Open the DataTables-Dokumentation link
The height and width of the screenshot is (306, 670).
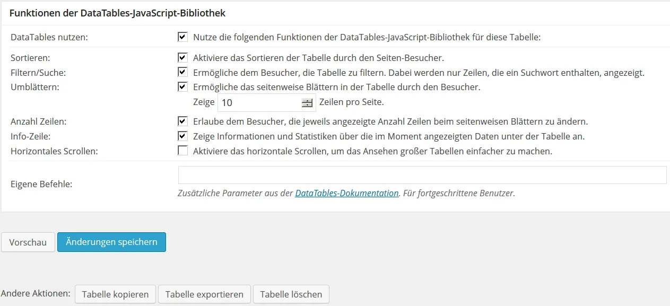pos(347,193)
